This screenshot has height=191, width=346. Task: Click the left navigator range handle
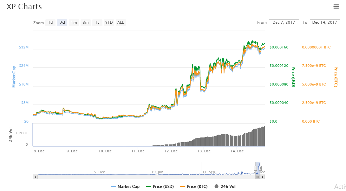(255, 168)
